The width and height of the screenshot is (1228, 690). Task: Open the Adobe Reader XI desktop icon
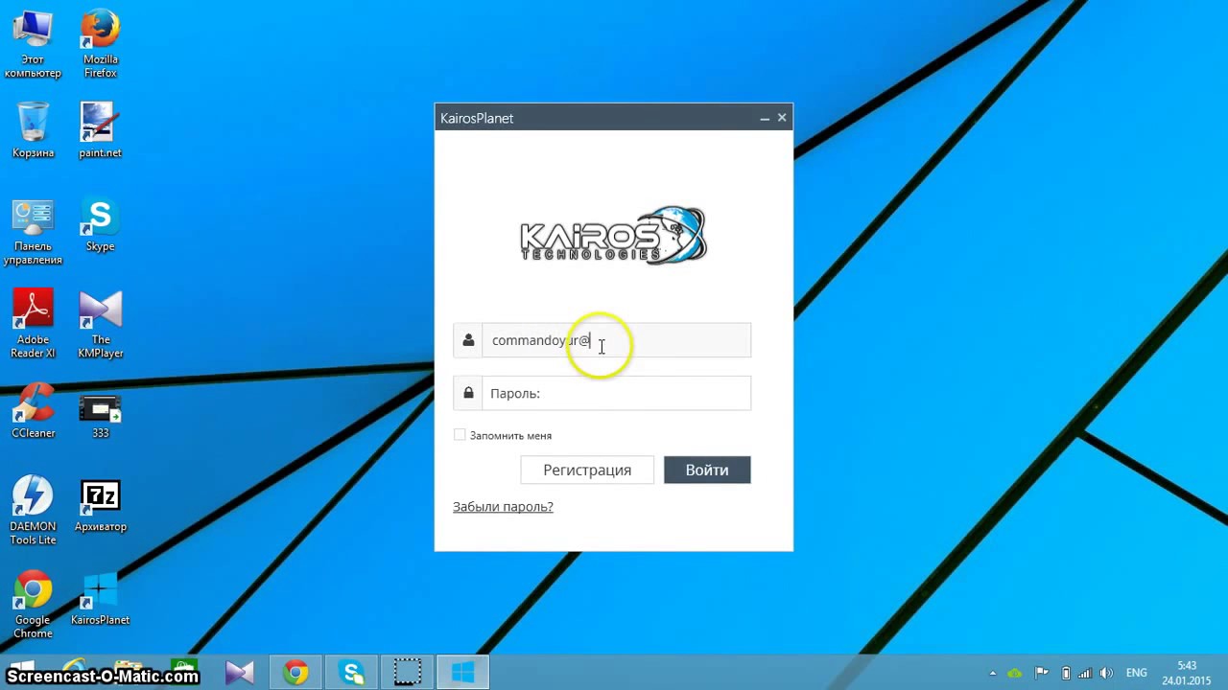(x=33, y=325)
